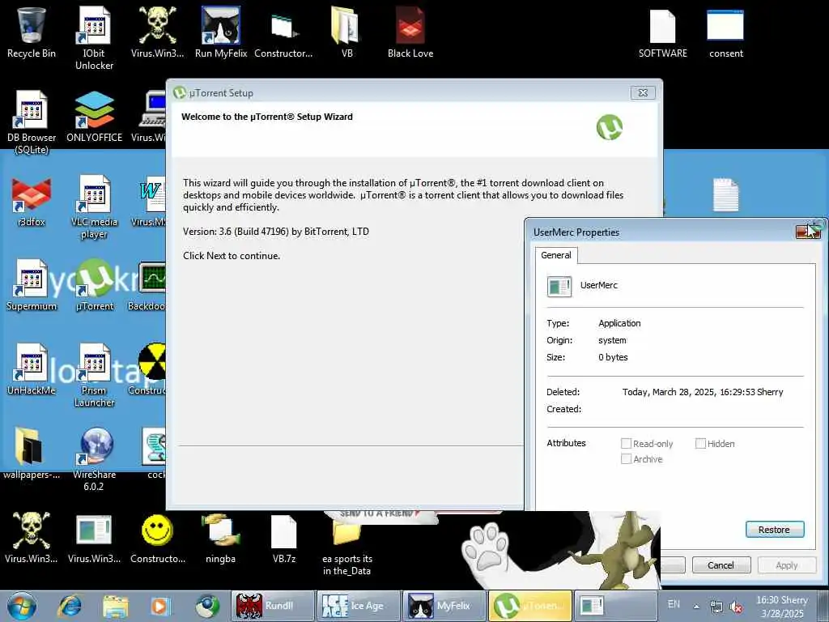The width and height of the screenshot is (829, 622).
Task: Switch to the Ice Age taskbar item
Action: (359, 606)
